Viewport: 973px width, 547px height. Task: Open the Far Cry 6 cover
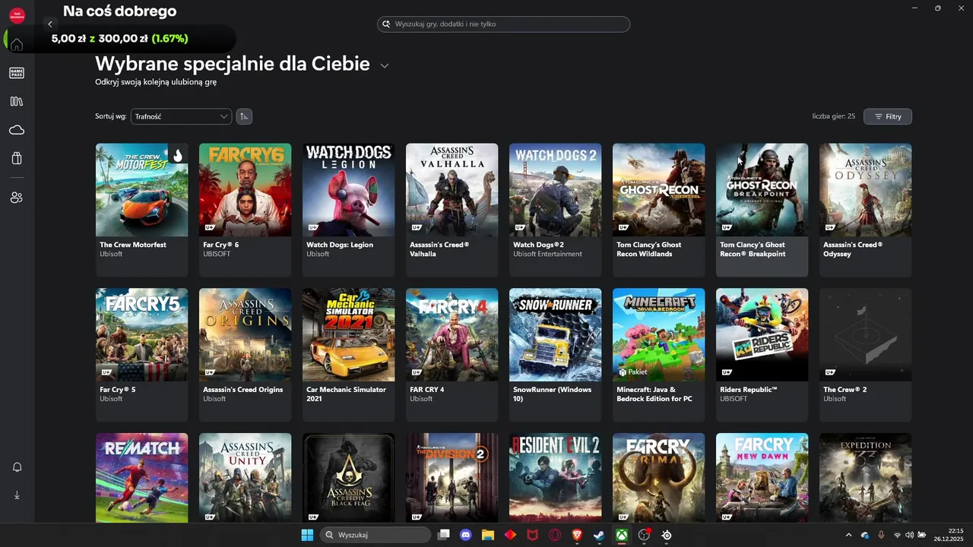pos(245,190)
